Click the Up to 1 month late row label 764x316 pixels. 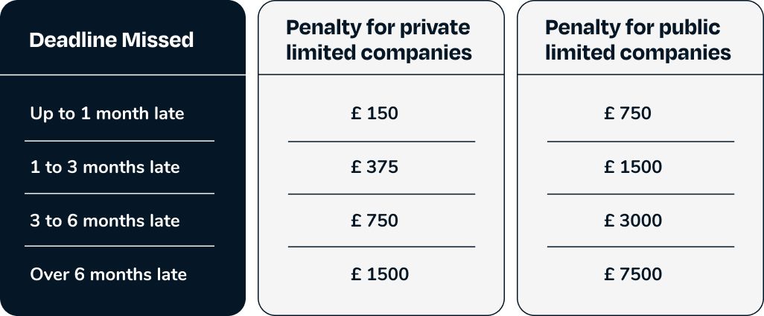[x=106, y=114]
